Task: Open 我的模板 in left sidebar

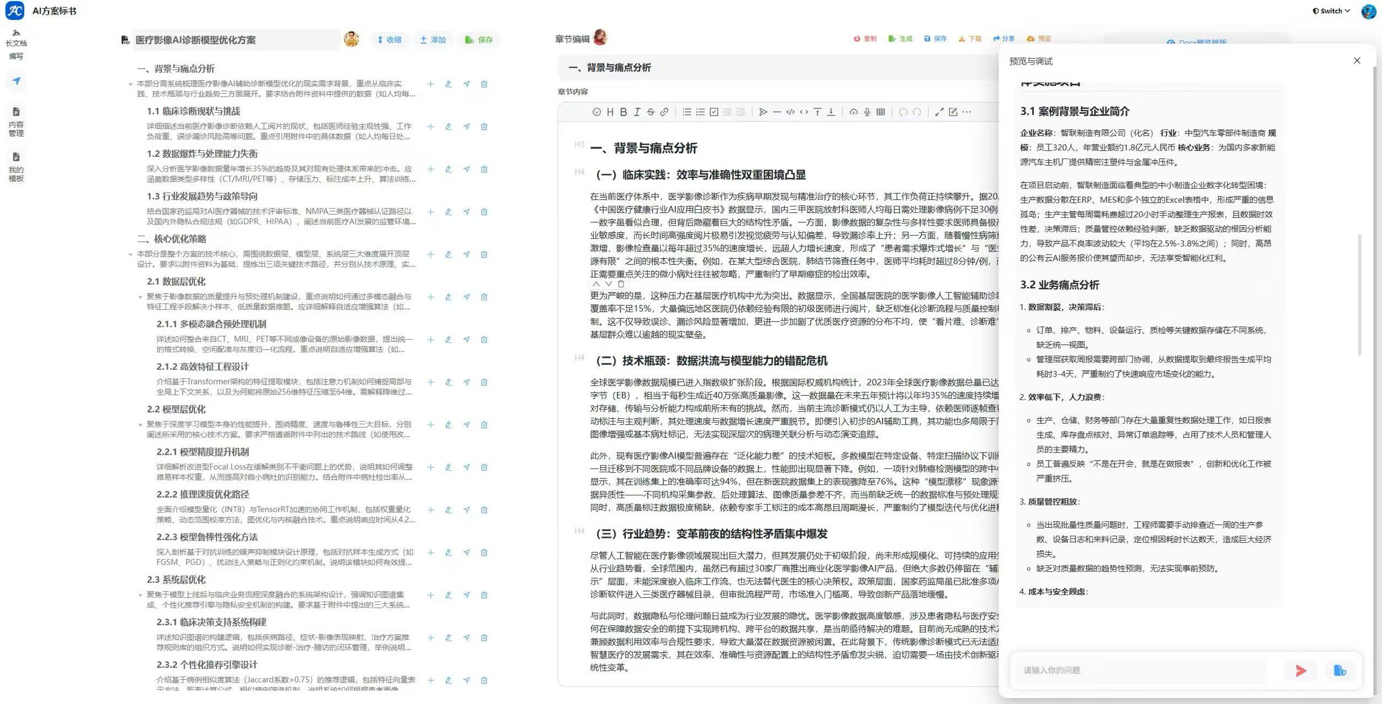Action: point(16,167)
